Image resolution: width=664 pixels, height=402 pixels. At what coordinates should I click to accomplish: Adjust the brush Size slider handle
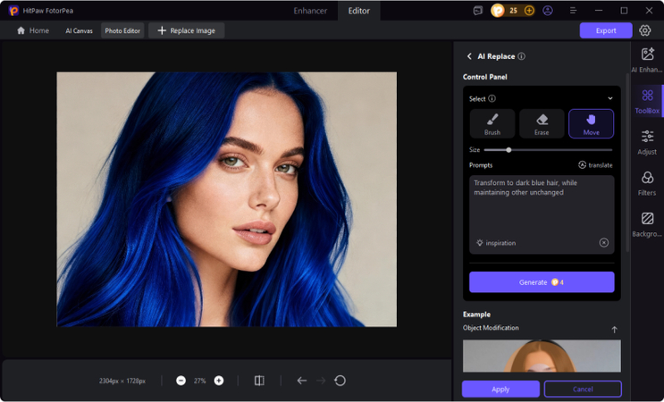click(509, 150)
